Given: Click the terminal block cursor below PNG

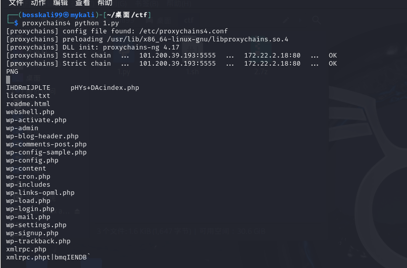Looking at the screenshot, I should click(8, 79).
